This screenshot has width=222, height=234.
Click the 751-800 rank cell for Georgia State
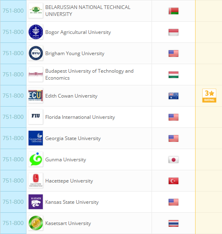(13, 138)
